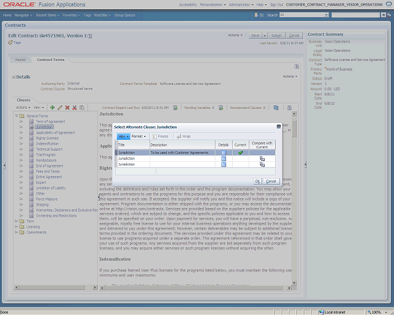Image resolution: width=394 pixels, height=315 pixels.
Task: Click the scissors cut icon in Clauses toolbar
Action: tap(74, 108)
